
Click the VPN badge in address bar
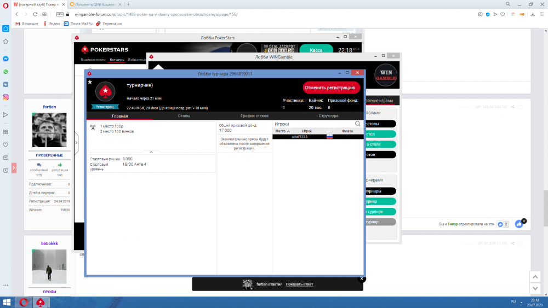60,14
